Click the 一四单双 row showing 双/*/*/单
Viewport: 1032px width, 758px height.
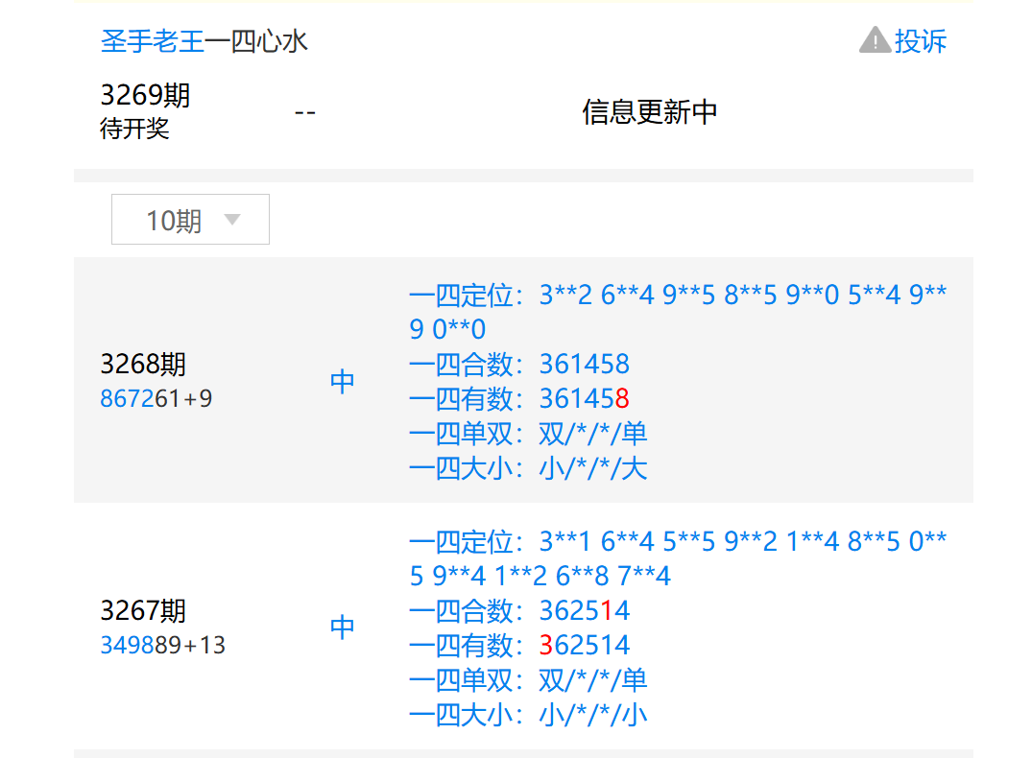[x=527, y=434]
